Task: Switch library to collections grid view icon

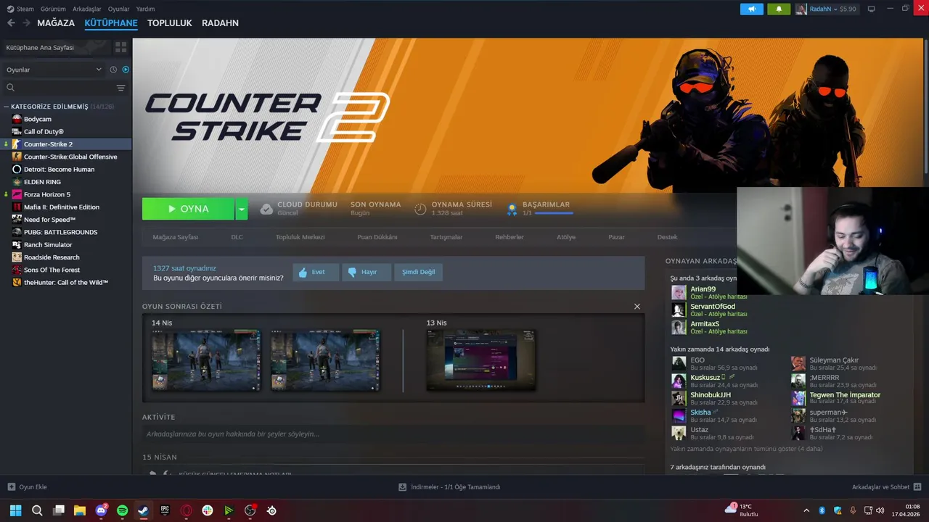Action: pyautogui.click(x=120, y=47)
